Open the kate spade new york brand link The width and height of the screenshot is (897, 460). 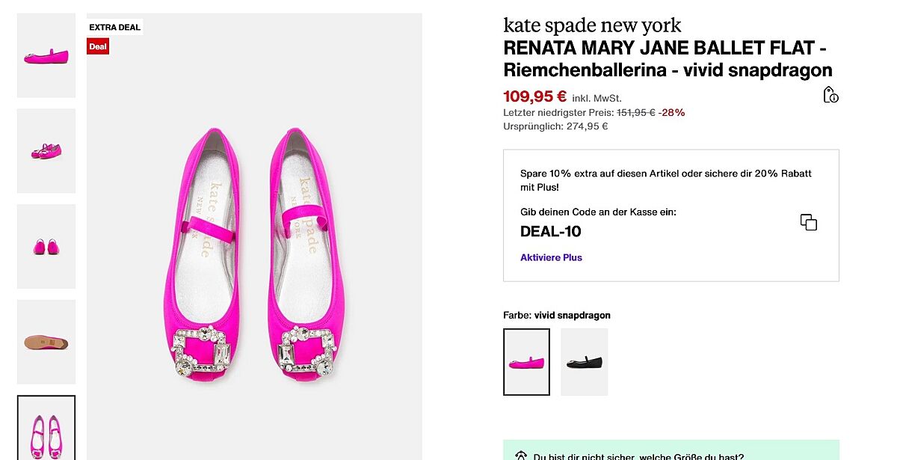pyautogui.click(x=592, y=25)
